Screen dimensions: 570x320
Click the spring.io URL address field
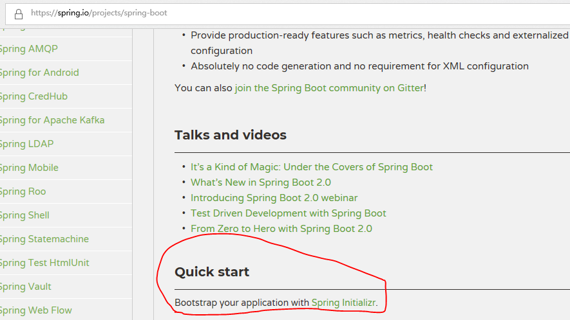pyautogui.click(x=287, y=13)
